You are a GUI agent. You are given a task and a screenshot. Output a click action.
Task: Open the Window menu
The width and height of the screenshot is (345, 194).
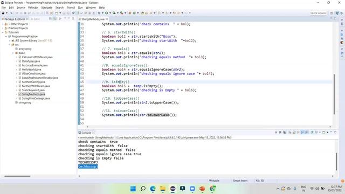pos(91,8)
